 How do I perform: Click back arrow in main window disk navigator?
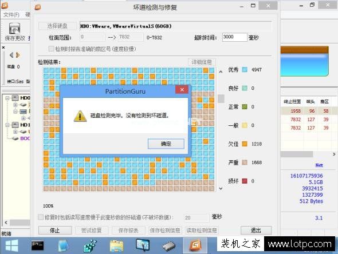point(11,55)
